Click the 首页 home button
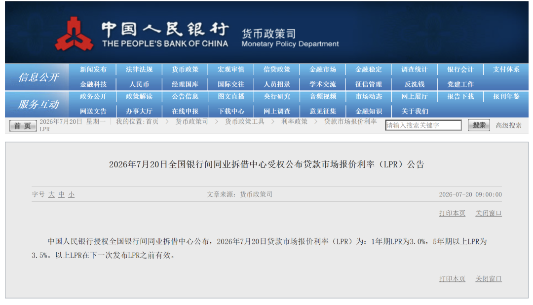Screen dimensions: 533x305 click(x=23, y=126)
